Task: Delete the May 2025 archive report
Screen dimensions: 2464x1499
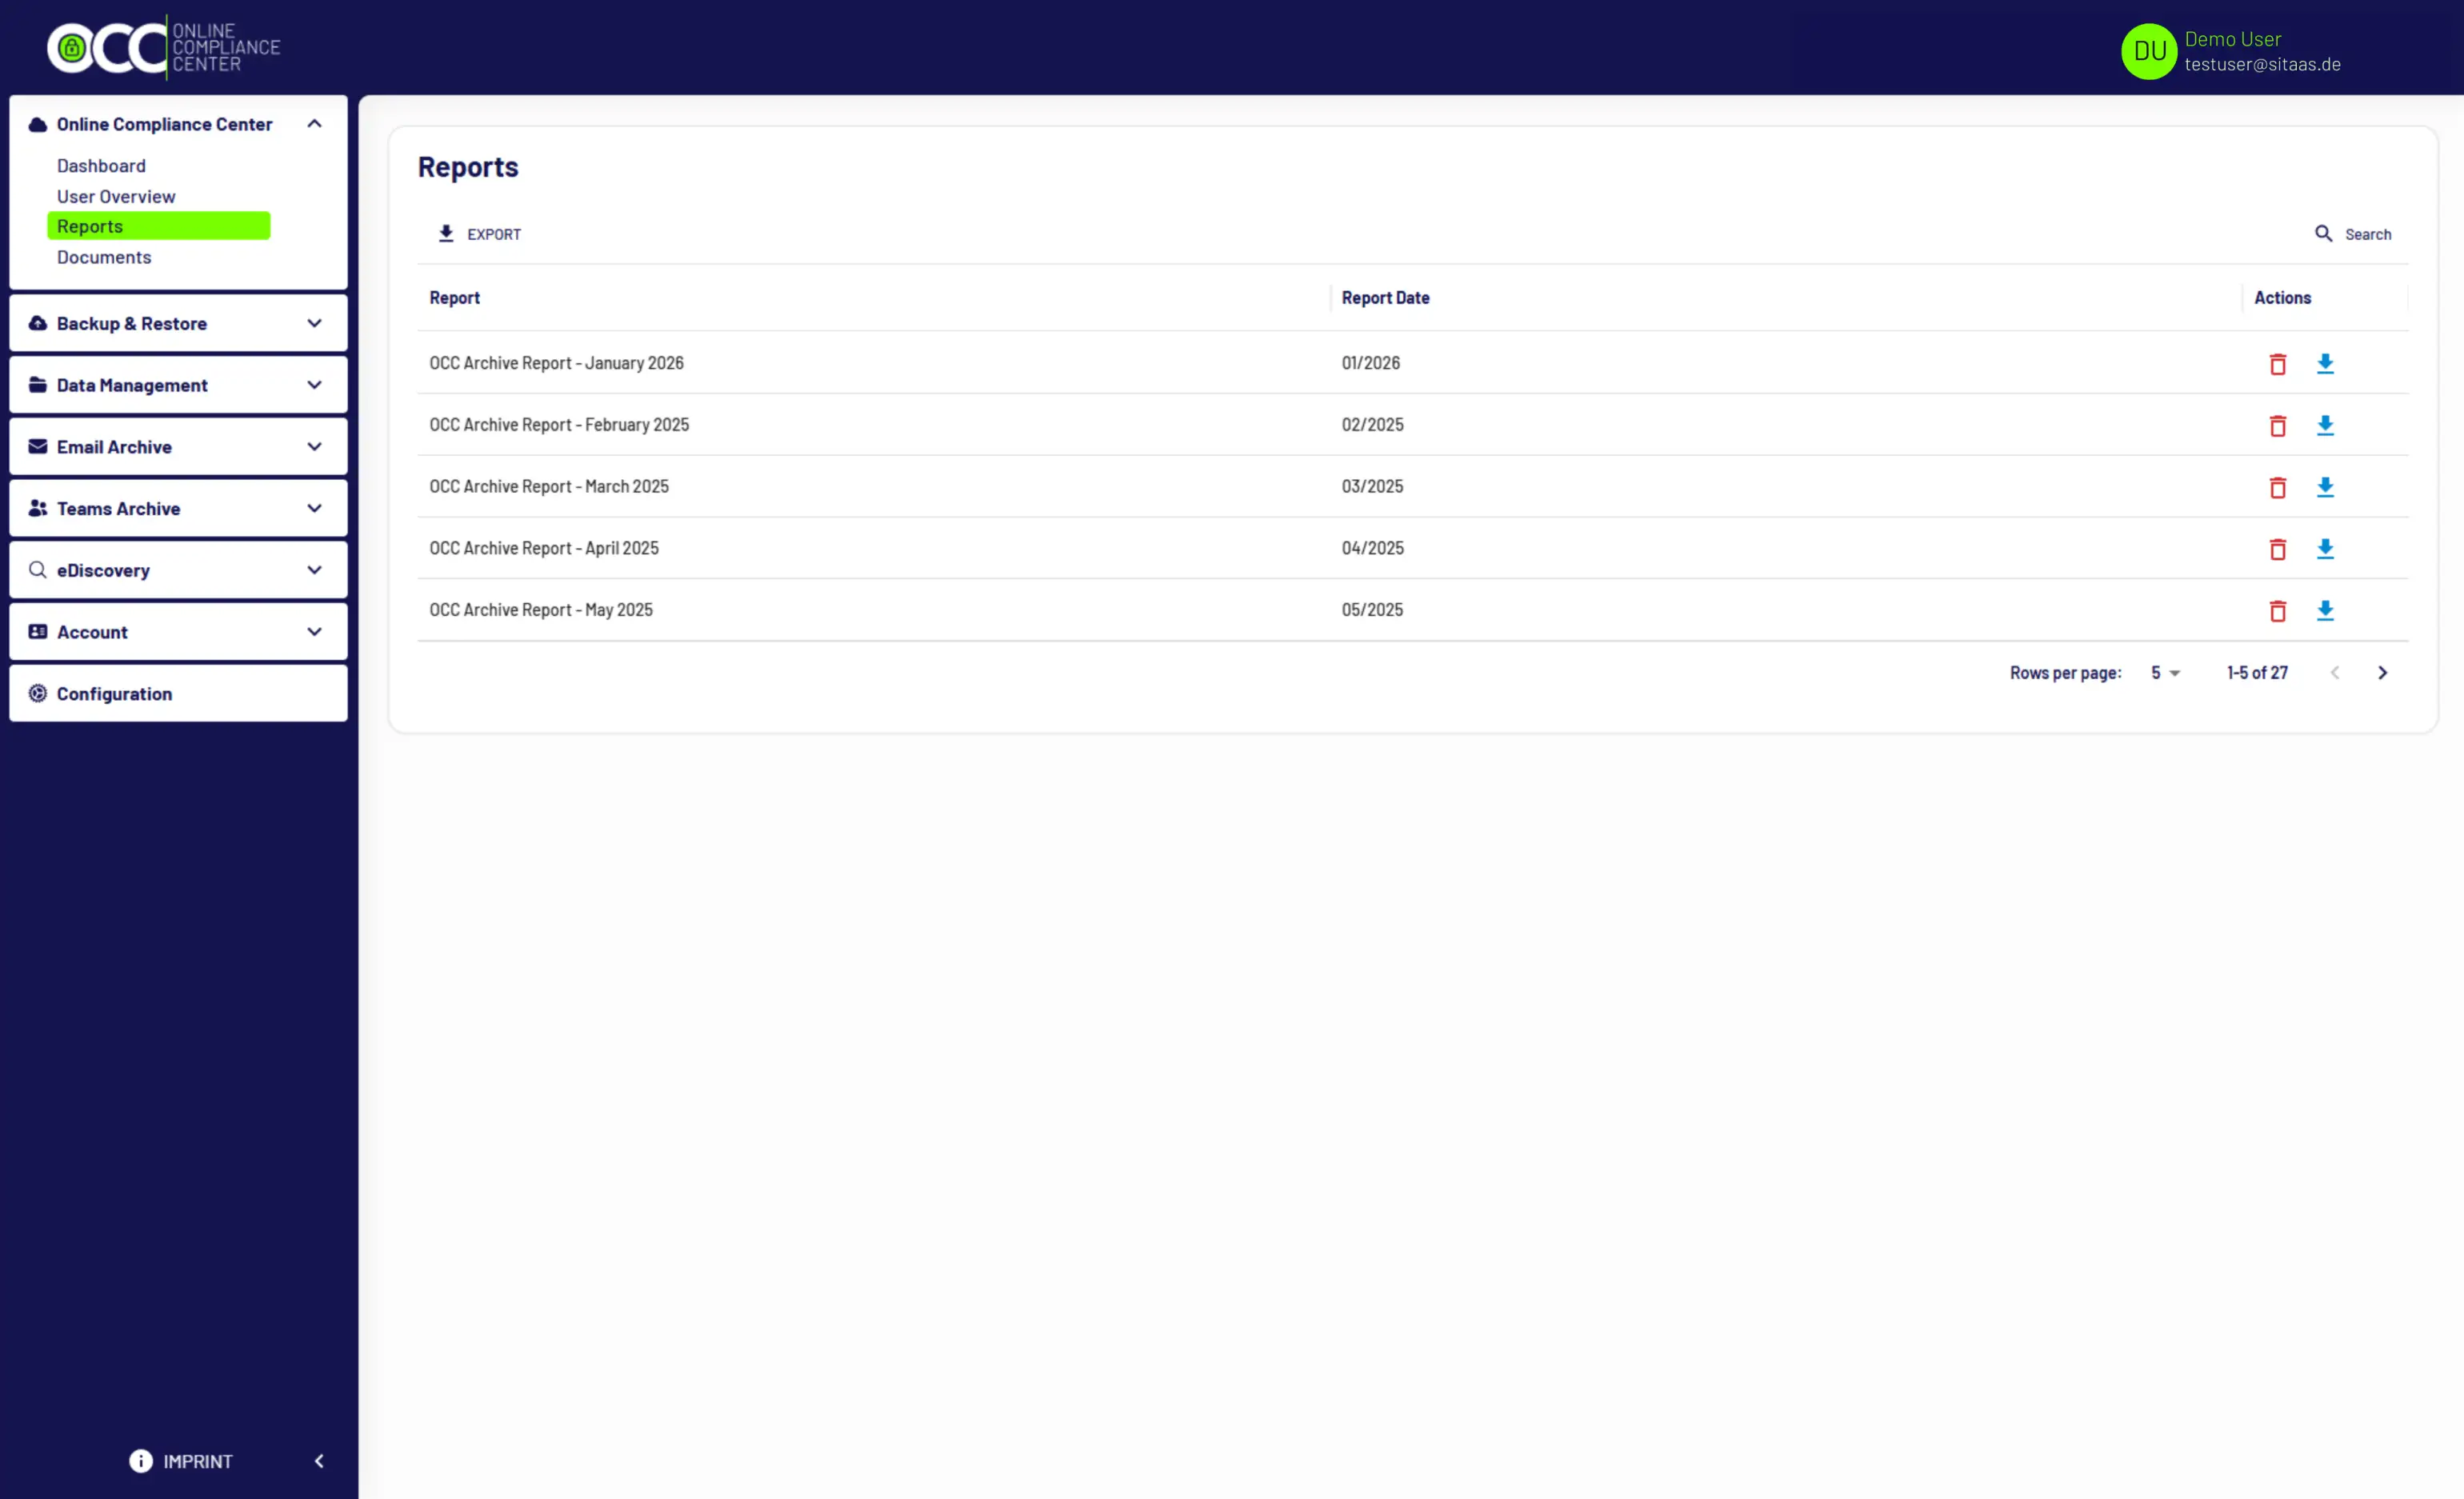Action: (2277, 611)
